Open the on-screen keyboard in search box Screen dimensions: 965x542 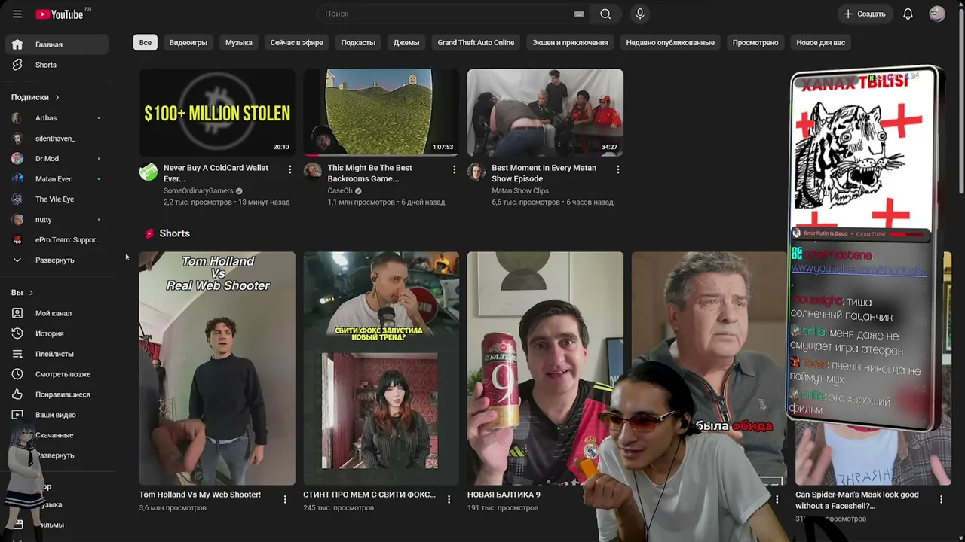coord(579,14)
